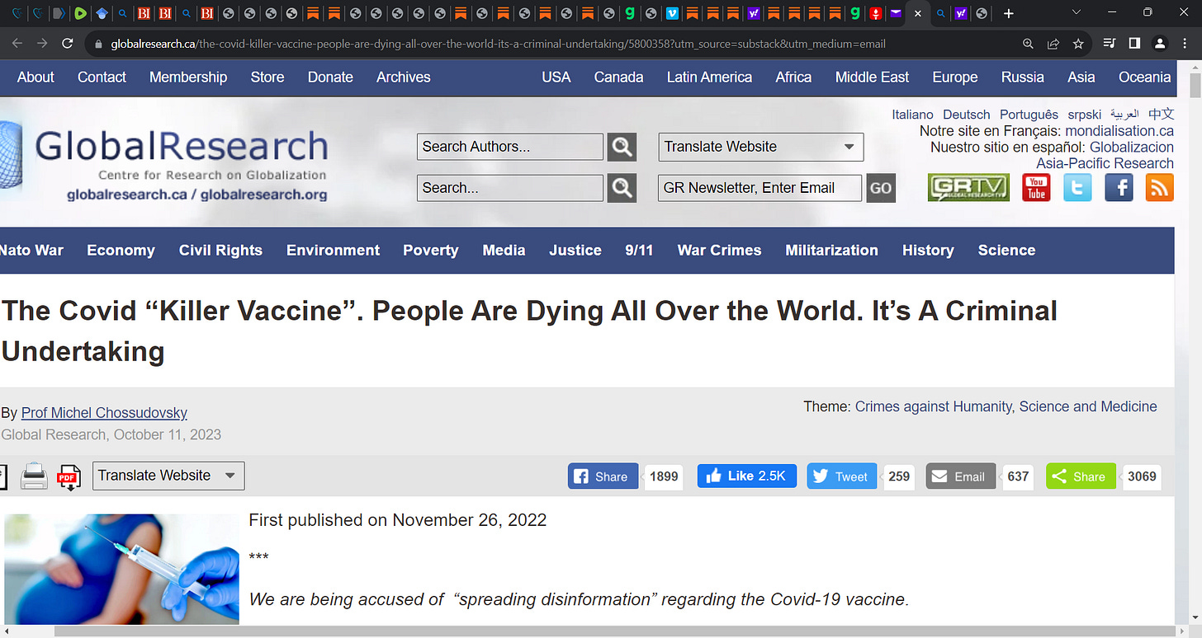The width and height of the screenshot is (1202, 638).
Task: Open the War Crimes topic
Action: click(x=719, y=250)
